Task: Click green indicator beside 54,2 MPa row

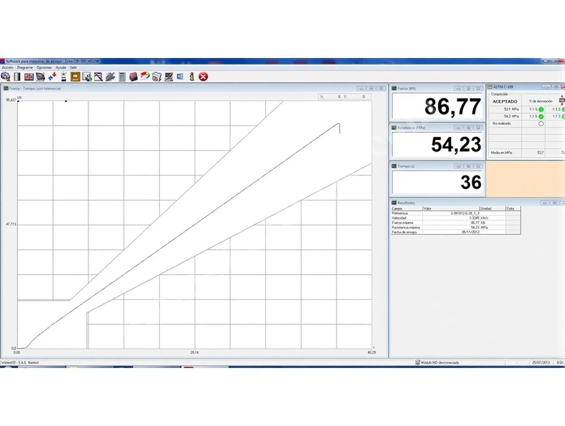Action: [541, 117]
